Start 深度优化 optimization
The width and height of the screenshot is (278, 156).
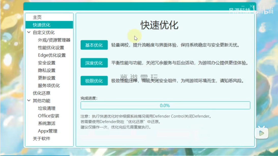(x=94, y=63)
